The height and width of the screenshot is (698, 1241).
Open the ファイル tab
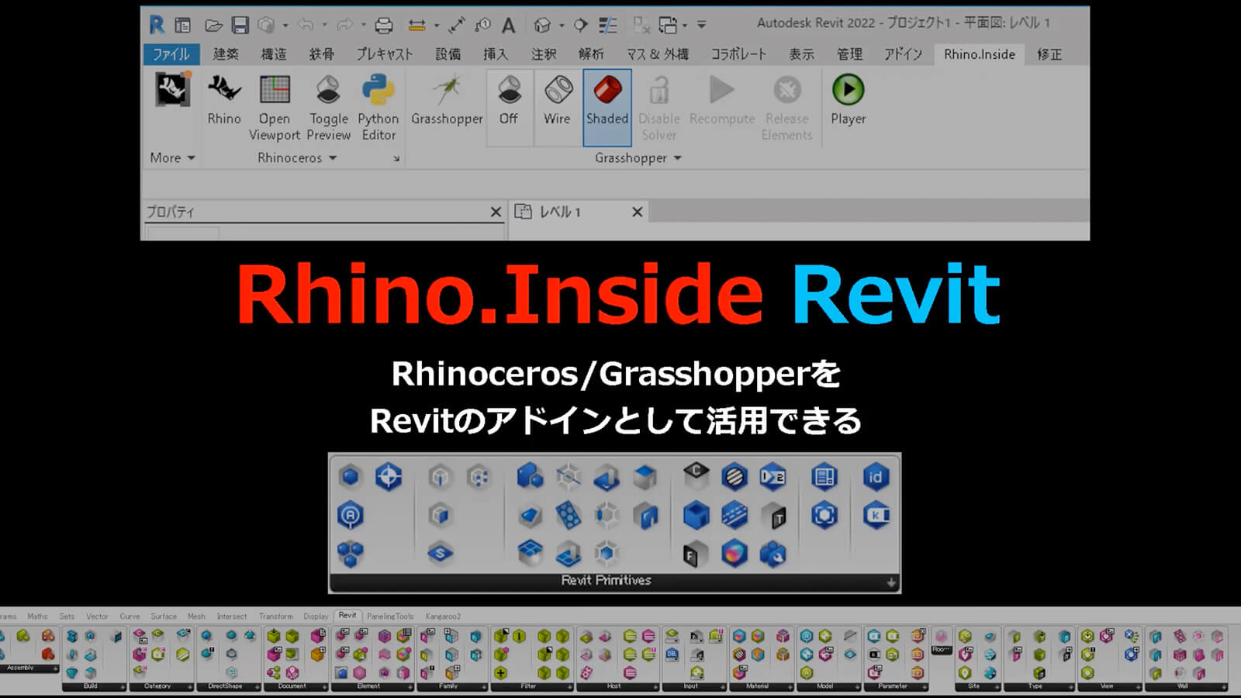[171, 54]
